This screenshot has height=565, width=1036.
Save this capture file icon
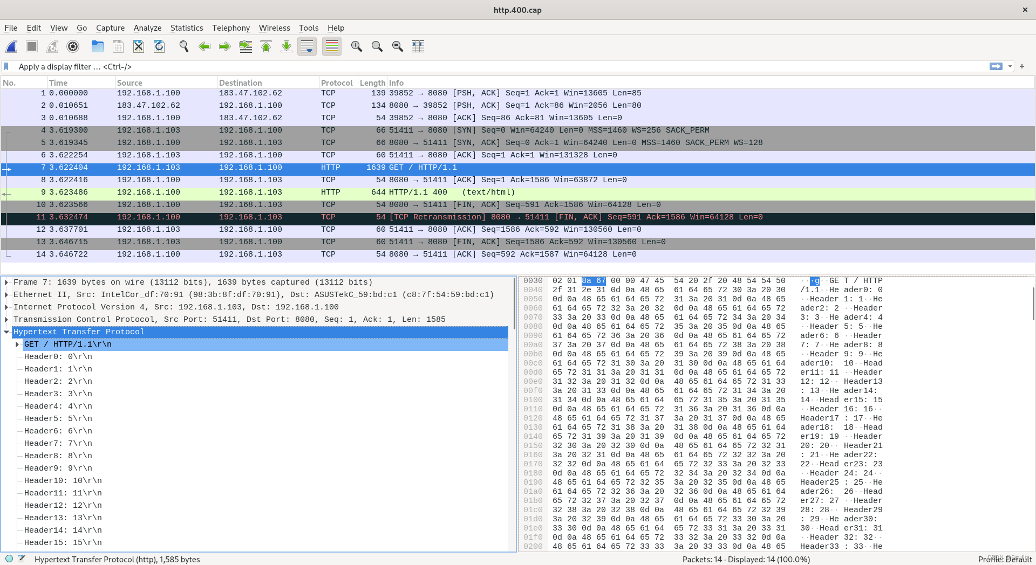(118, 46)
